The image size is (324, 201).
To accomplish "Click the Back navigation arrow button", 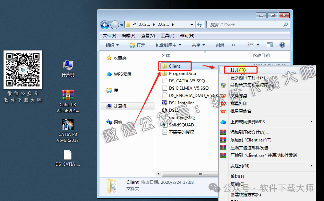I will (x=105, y=25).
